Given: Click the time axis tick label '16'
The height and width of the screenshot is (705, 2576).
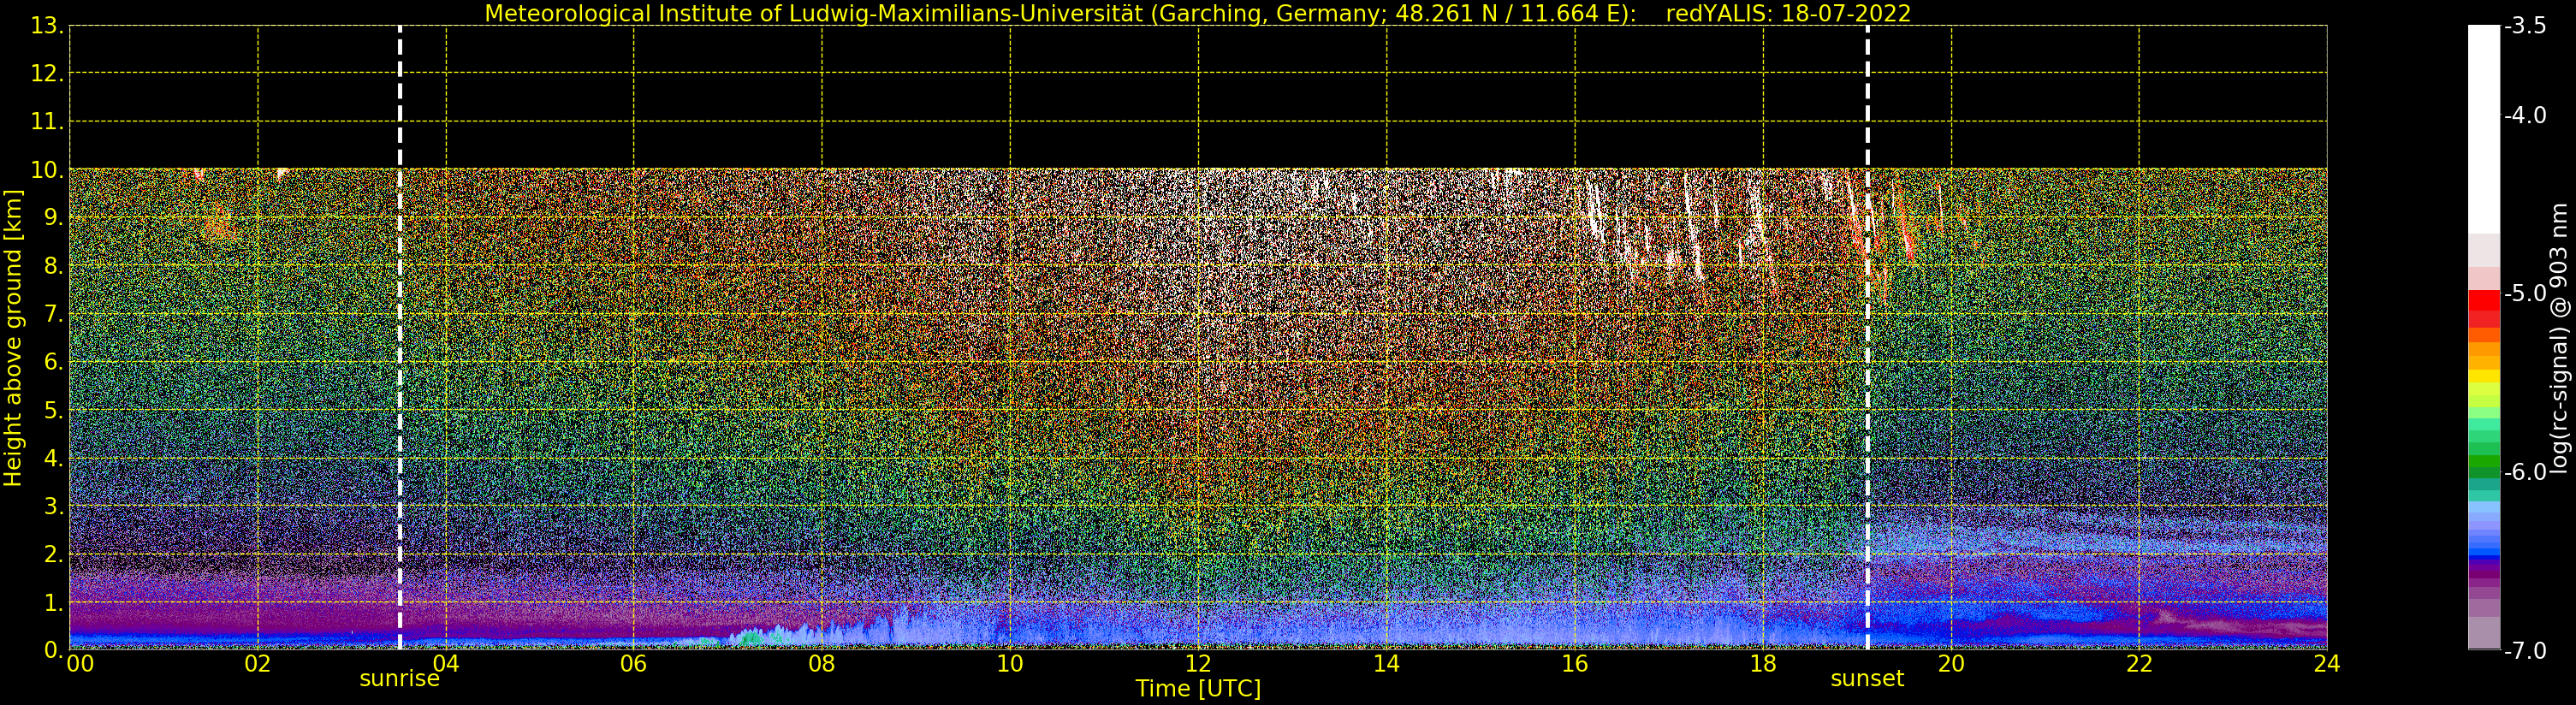Looking at the screenshot, I should (1575, 664).
